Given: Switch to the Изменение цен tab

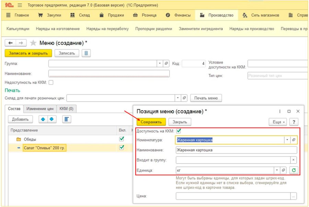Looking at the screenshot, I should pyautogui.click(x=40, y=109).
